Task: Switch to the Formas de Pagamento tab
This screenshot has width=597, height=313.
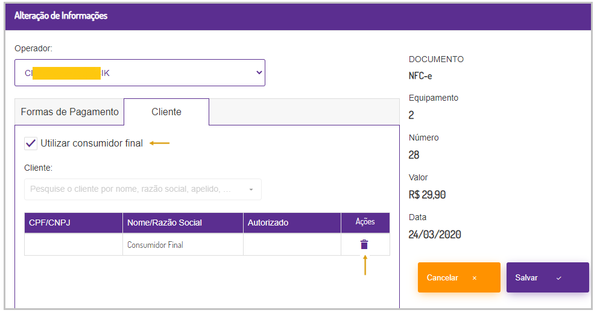Action: tap(69, 112)
